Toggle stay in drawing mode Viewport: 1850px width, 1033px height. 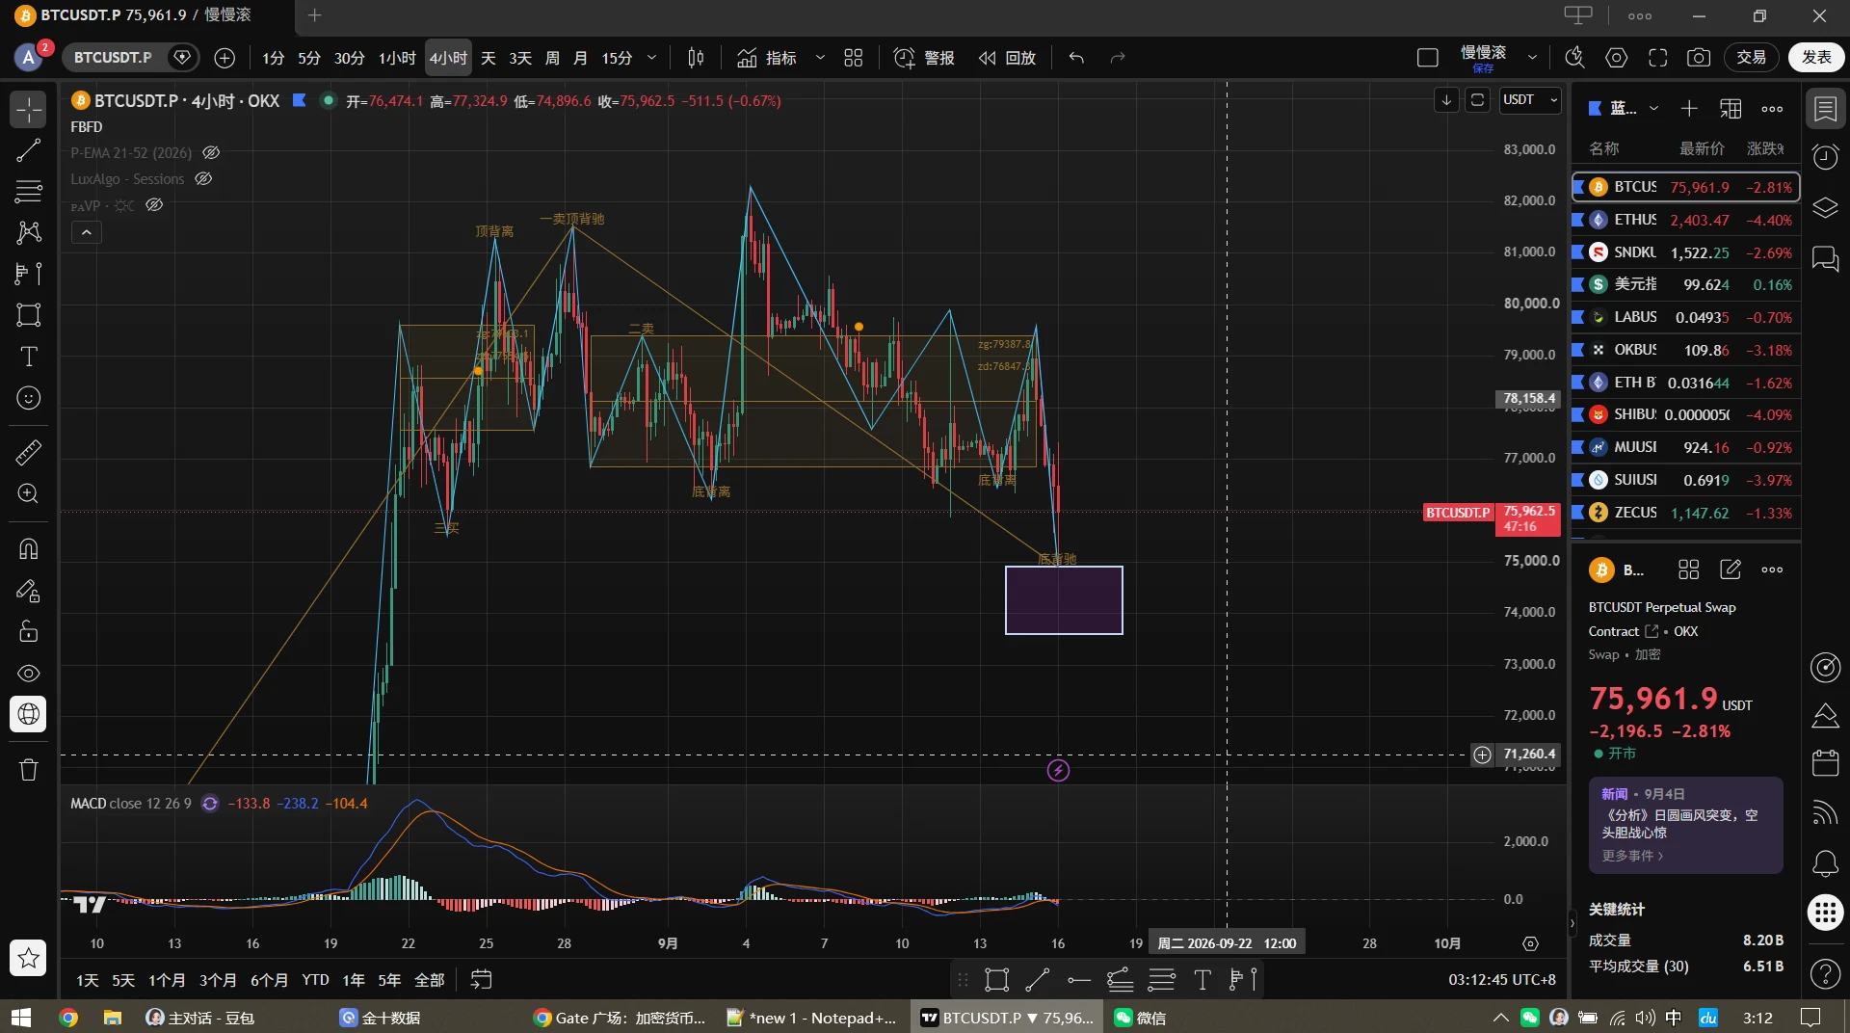coord(29,590)
